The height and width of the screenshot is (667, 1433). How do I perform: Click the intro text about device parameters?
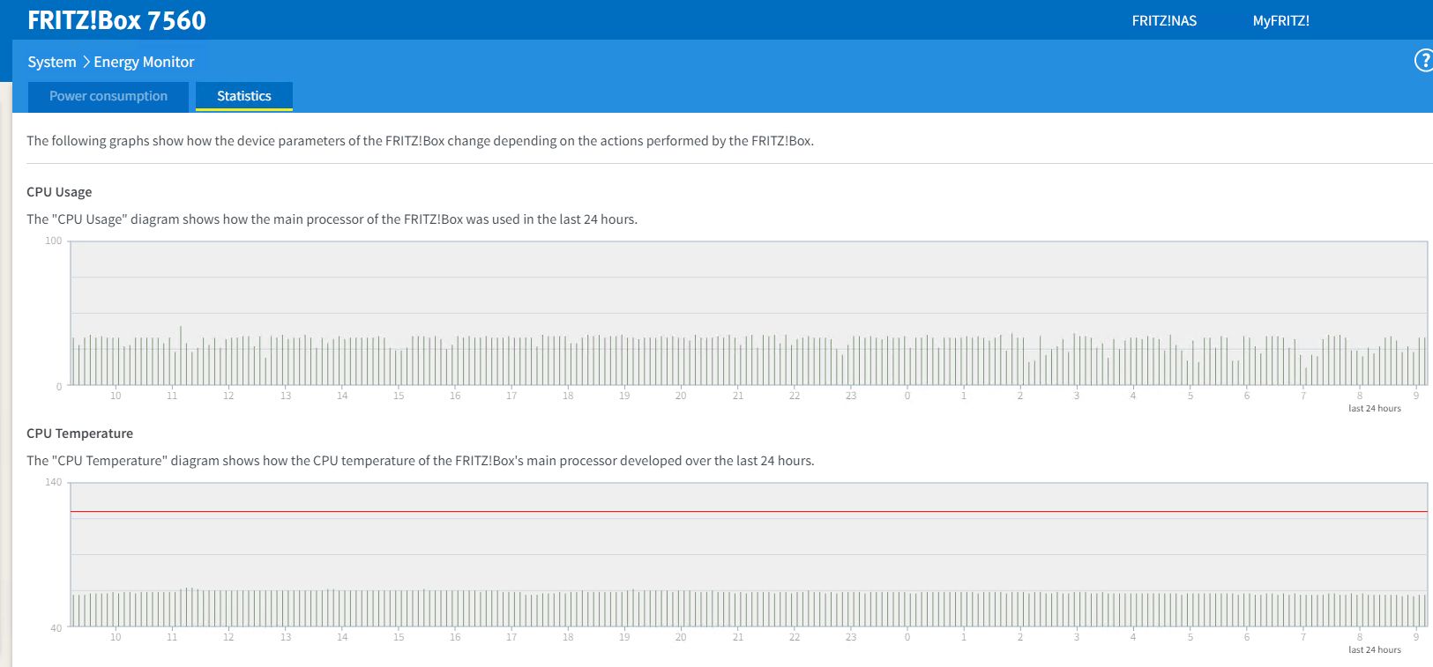pos(420,141)
